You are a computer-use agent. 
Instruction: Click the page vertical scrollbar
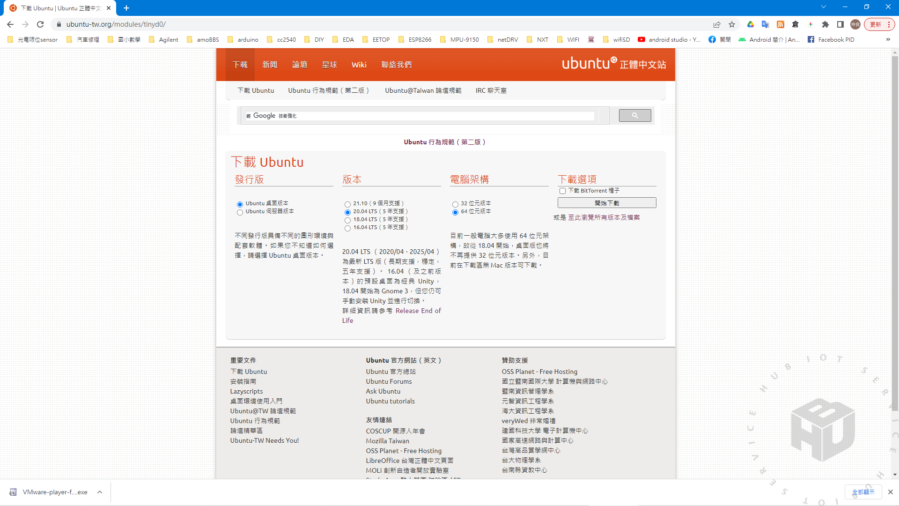click(895, 234)
